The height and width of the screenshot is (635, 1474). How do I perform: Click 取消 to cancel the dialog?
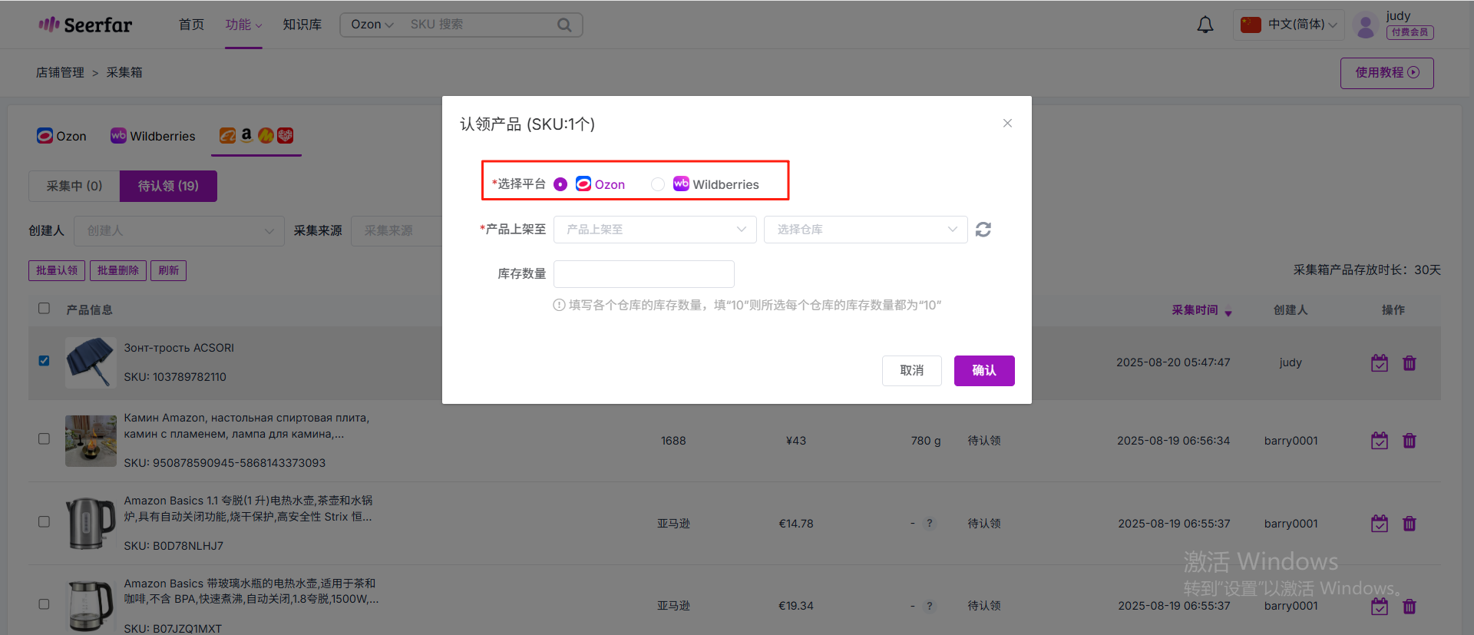click(911, 370)
